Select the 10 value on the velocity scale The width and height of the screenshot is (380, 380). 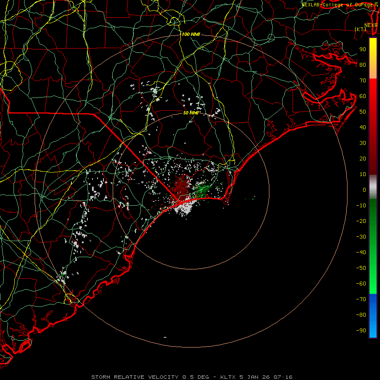point(363,174)
